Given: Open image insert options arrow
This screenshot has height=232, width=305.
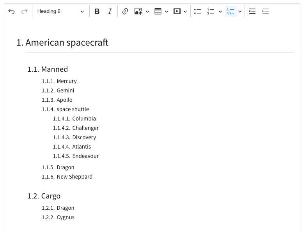Looking at the screenshot, I should tap(147, 11).
